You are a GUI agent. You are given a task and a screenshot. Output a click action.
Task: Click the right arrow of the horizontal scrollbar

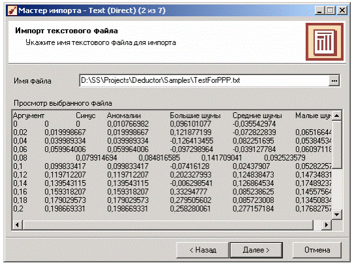(326, 224)
